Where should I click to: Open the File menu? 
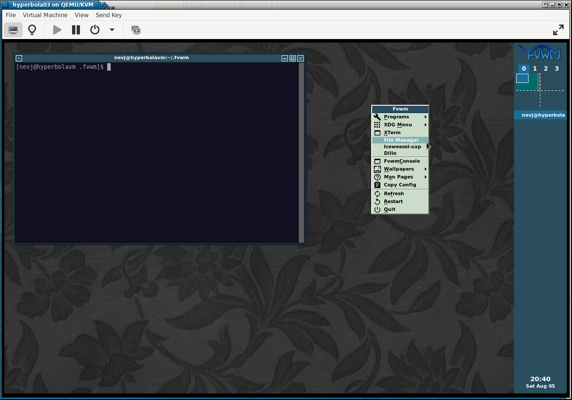coord(11,15)
